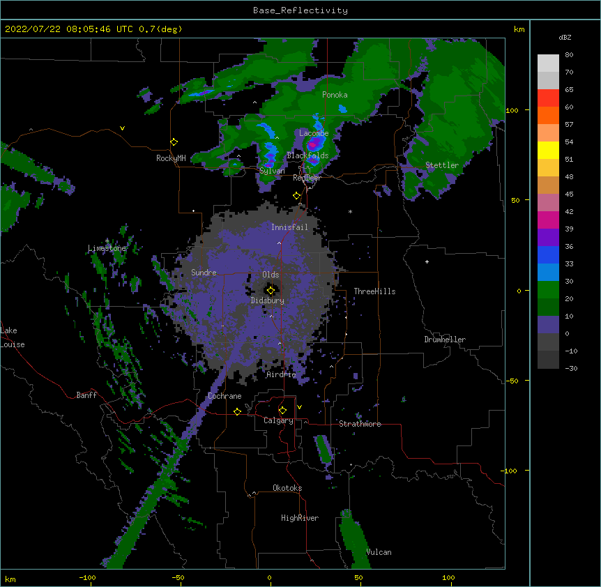Click the white plus marker north of Drumheller
Image resolution: width=601 pixels, height=587 pixels.
tap(427, 261)
